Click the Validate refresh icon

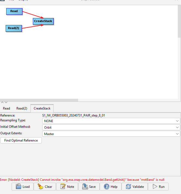[x=128, y=187]
